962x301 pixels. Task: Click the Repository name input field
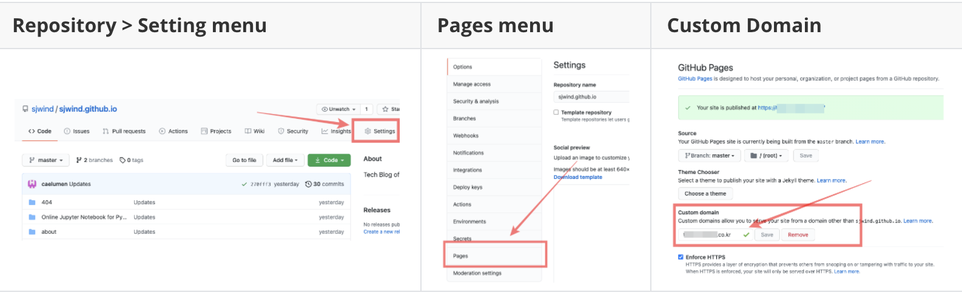pyautogui.click(x=591, y=97)
